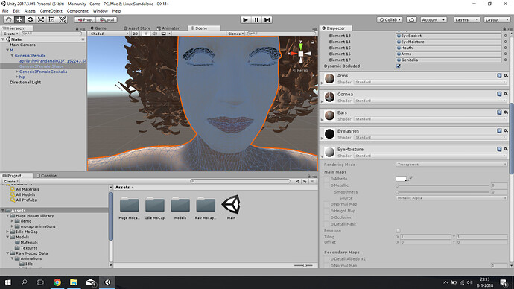The height and width of the screenshot is (289, 514).
Task: Open the Huge Moca.. folder icon
Action: (x=129, y=205)
